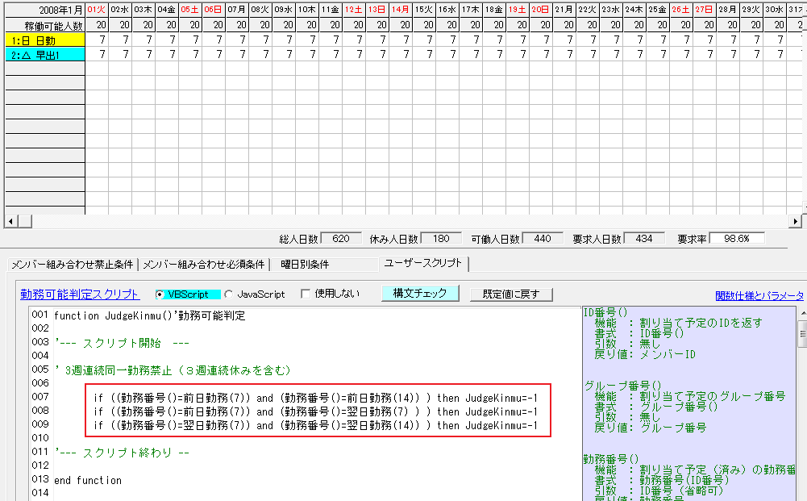
Task: Click the horizontal scrollbar right arrow
Action: point(796,221)
